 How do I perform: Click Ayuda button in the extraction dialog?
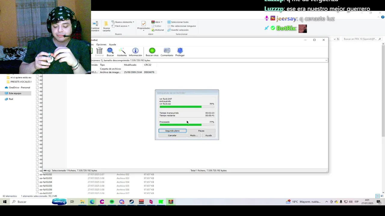coord(208,135)
